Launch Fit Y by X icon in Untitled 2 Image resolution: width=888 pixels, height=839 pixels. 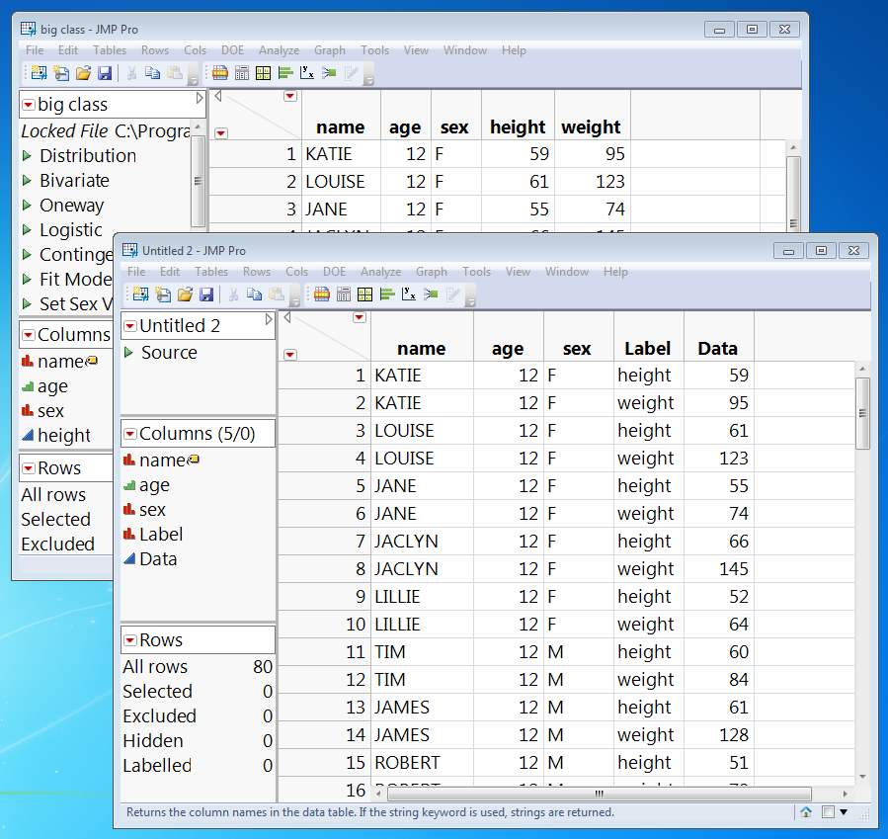pos(409,294)
